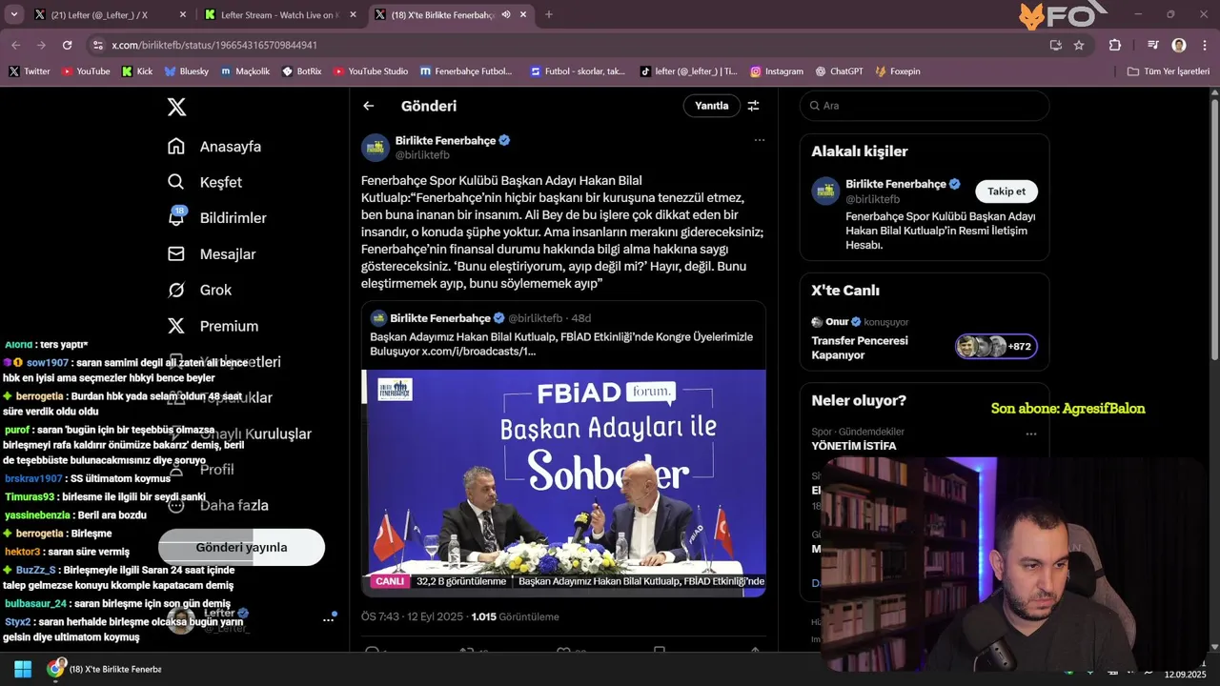This screenshot has height=686, width=1220.
Task: Open Chrome three-dot menu
Action: pyautogui.click(x=1204, y=45)
